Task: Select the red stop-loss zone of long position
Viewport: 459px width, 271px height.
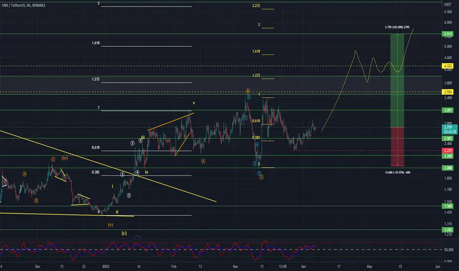Action: tap(397, 147)
